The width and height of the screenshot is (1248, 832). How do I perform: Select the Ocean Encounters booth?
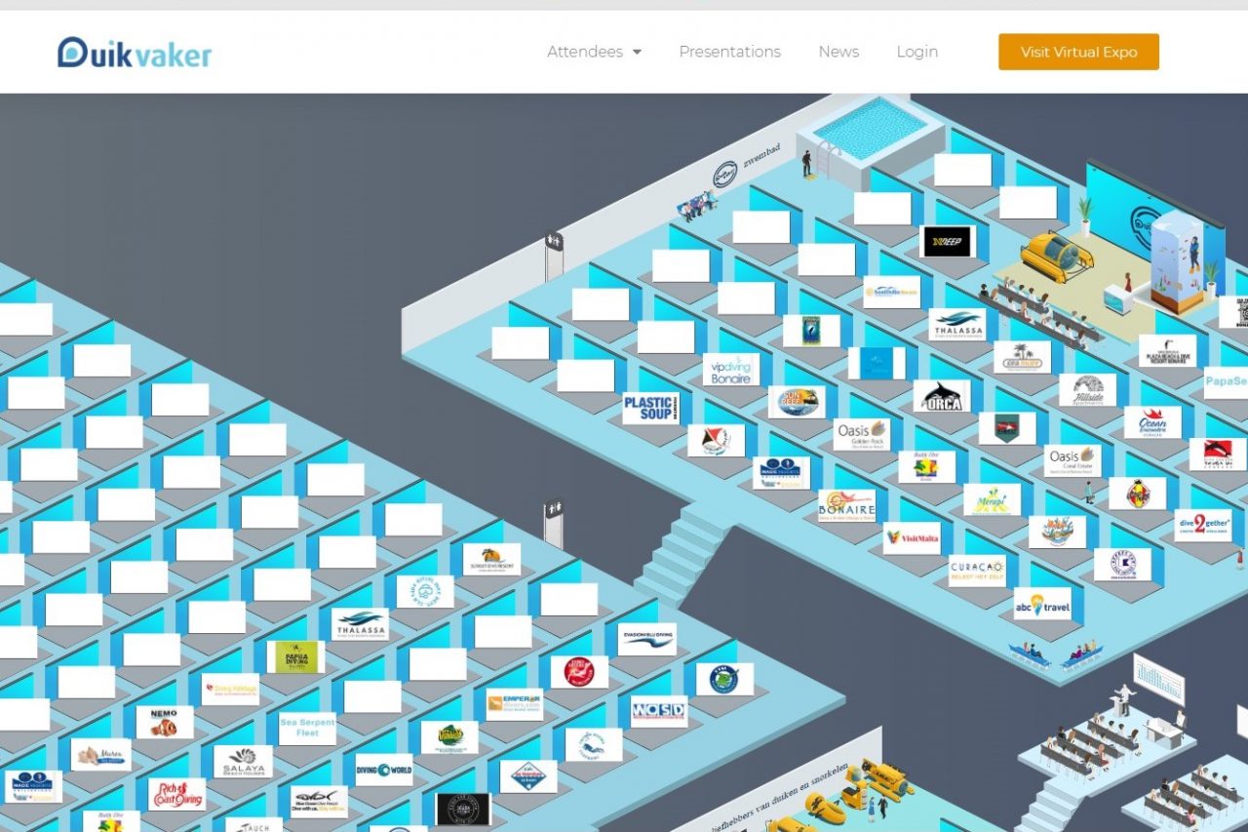[1152, 422]
